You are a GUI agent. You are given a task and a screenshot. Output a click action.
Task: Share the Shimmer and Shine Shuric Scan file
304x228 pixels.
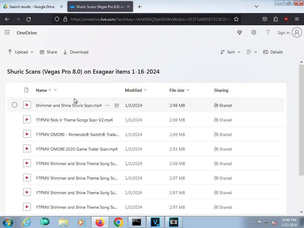pos(116,105)
